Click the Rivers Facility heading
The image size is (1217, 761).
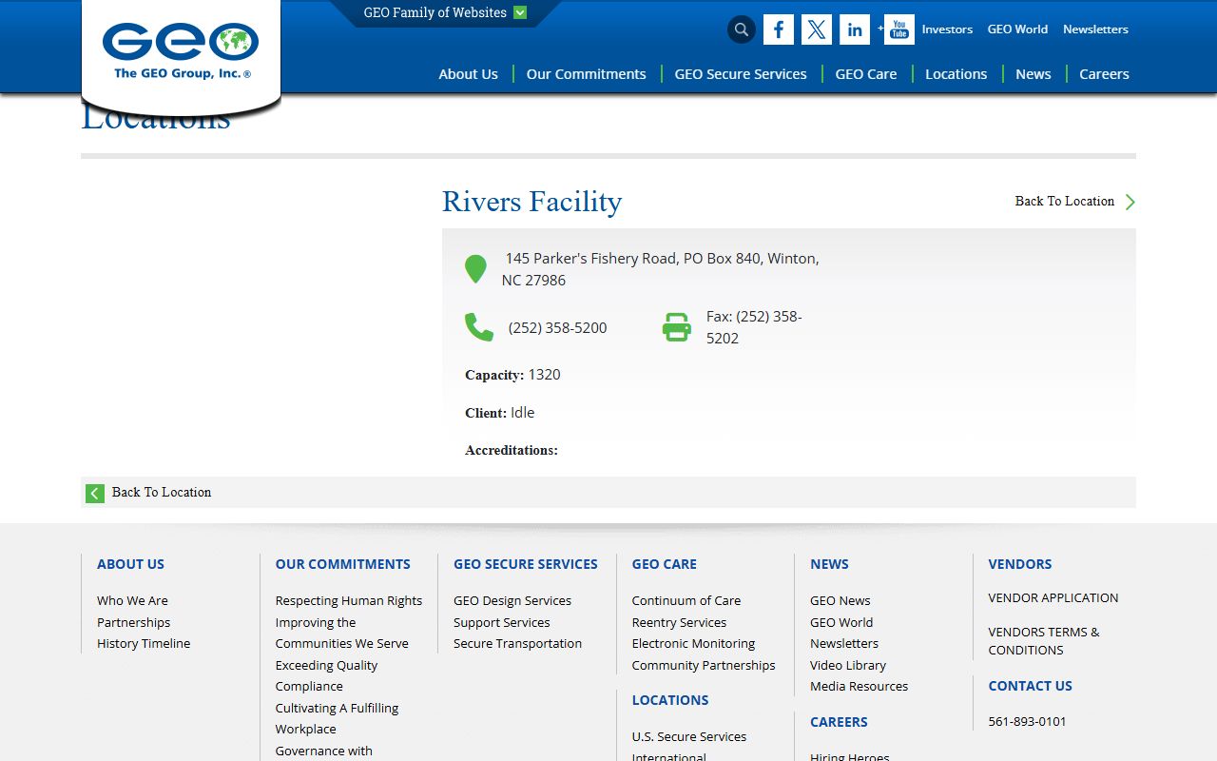click(x=532, y=202)
